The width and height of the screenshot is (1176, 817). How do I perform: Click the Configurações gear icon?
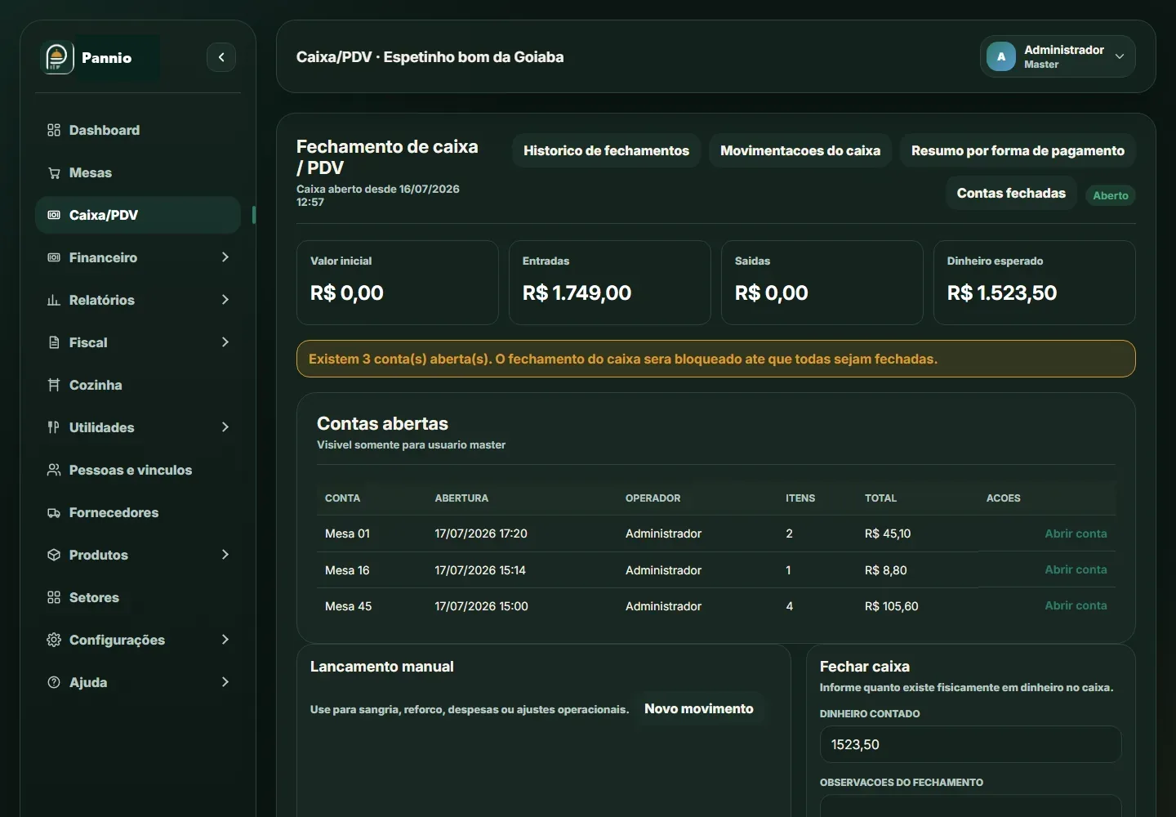(54, 640)
